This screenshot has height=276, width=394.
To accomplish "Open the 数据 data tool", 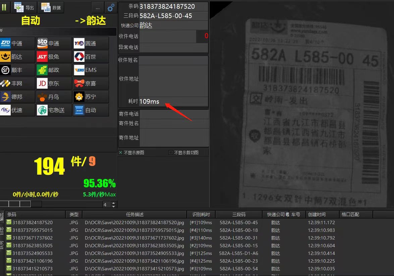I will pyautogui.click(x=51, y=7).
